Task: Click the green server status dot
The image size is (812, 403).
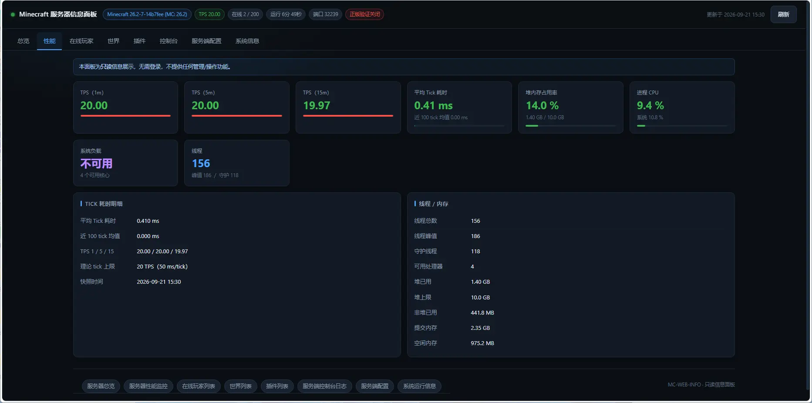Action: pos(13,14)
